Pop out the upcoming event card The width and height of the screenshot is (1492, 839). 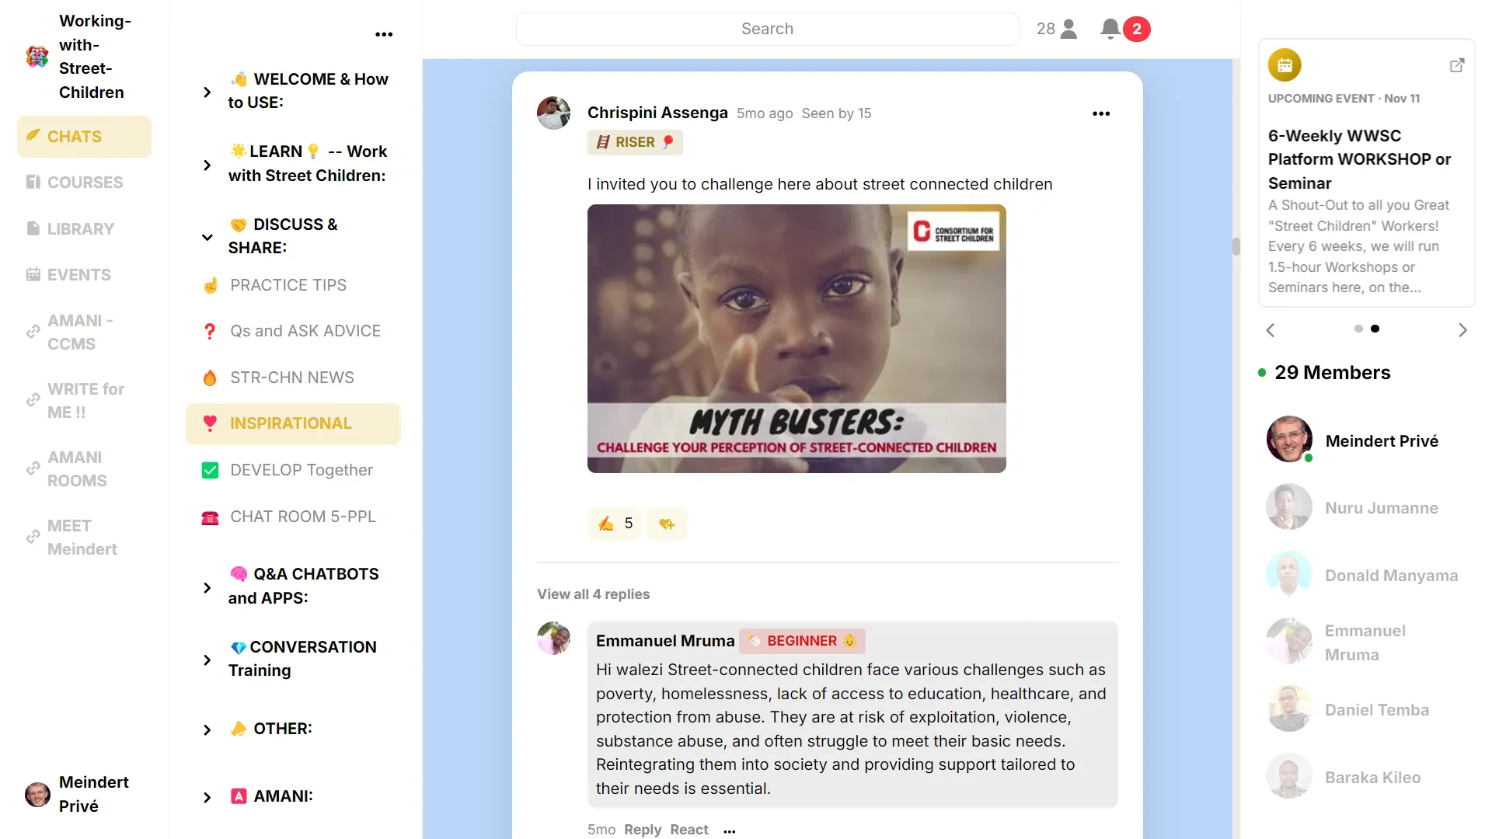point(1457,65)
